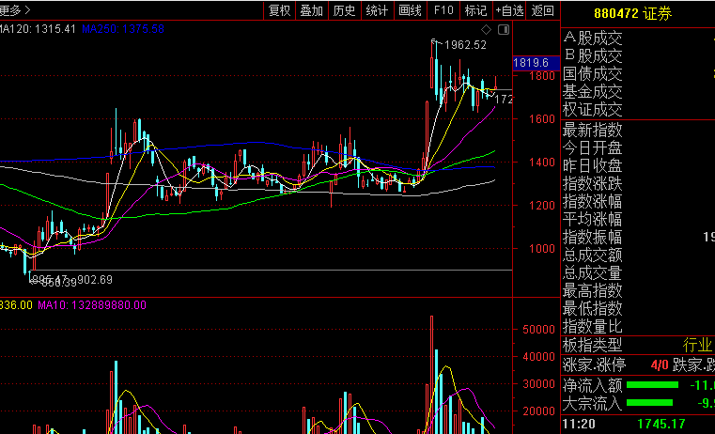Click the 净流入额 green bar

coord(652,385)
